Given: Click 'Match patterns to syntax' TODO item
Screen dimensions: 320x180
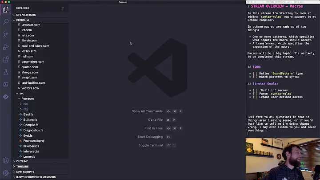Looking at the screenshot, I should [x=279, y=77].
